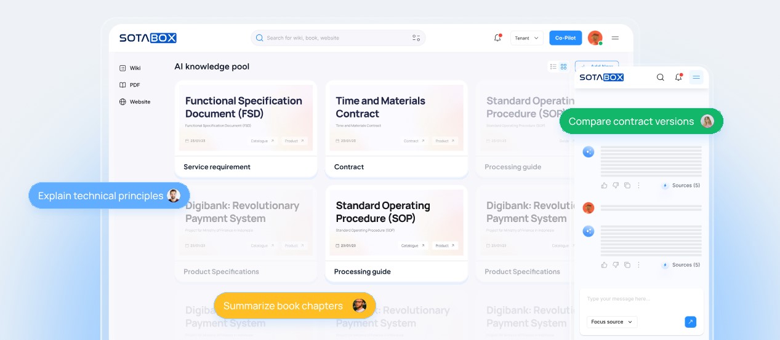
Task: Open Product tag on highlighted Standard Operating Procedure card
Action: point(445,246)
